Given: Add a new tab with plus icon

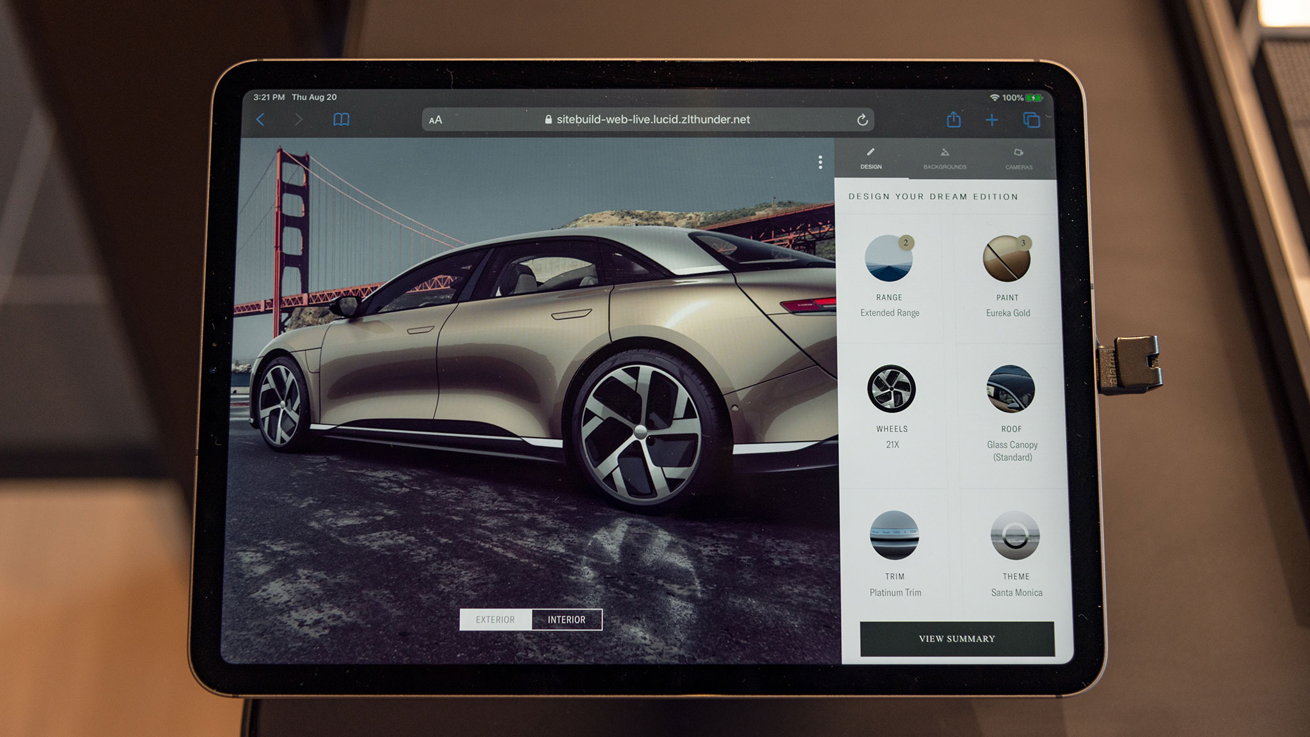Looking at the screenshot, I should pyautogui.click(x=991, y=120).
